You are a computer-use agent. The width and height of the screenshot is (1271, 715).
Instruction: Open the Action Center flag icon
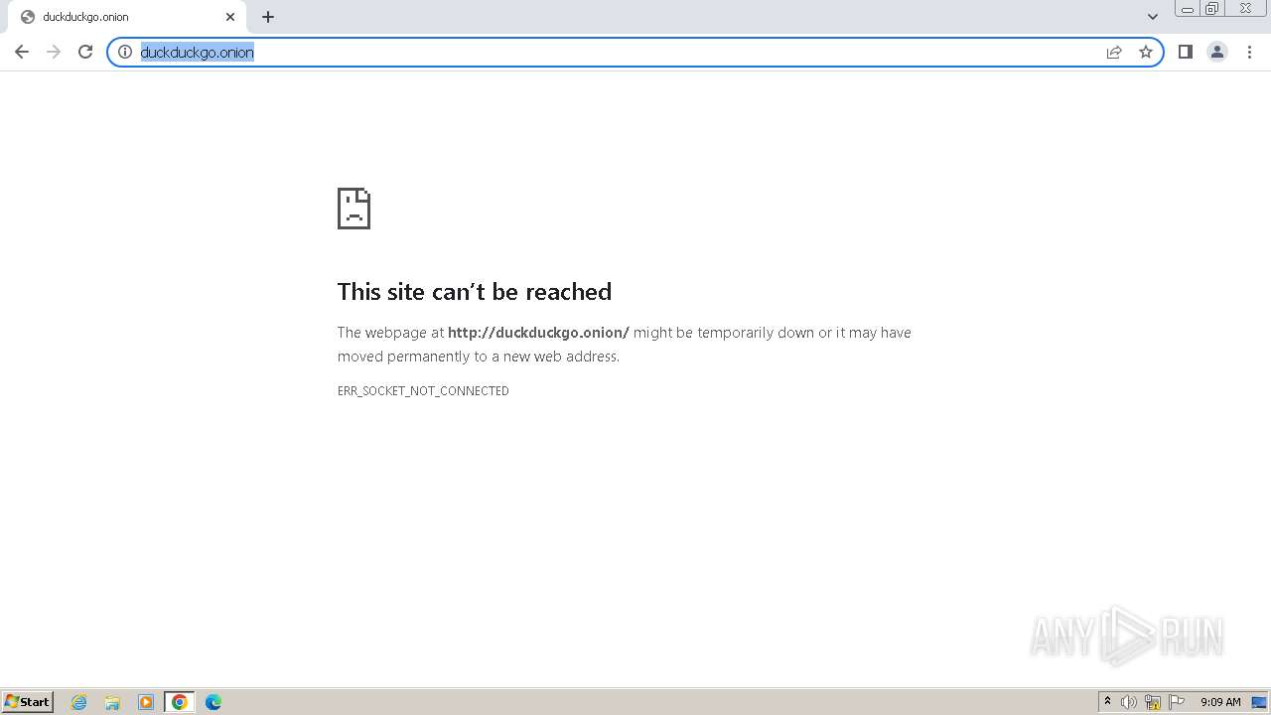[1177, 702]
